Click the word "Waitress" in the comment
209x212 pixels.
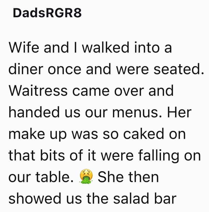click(x=38, y=91)
